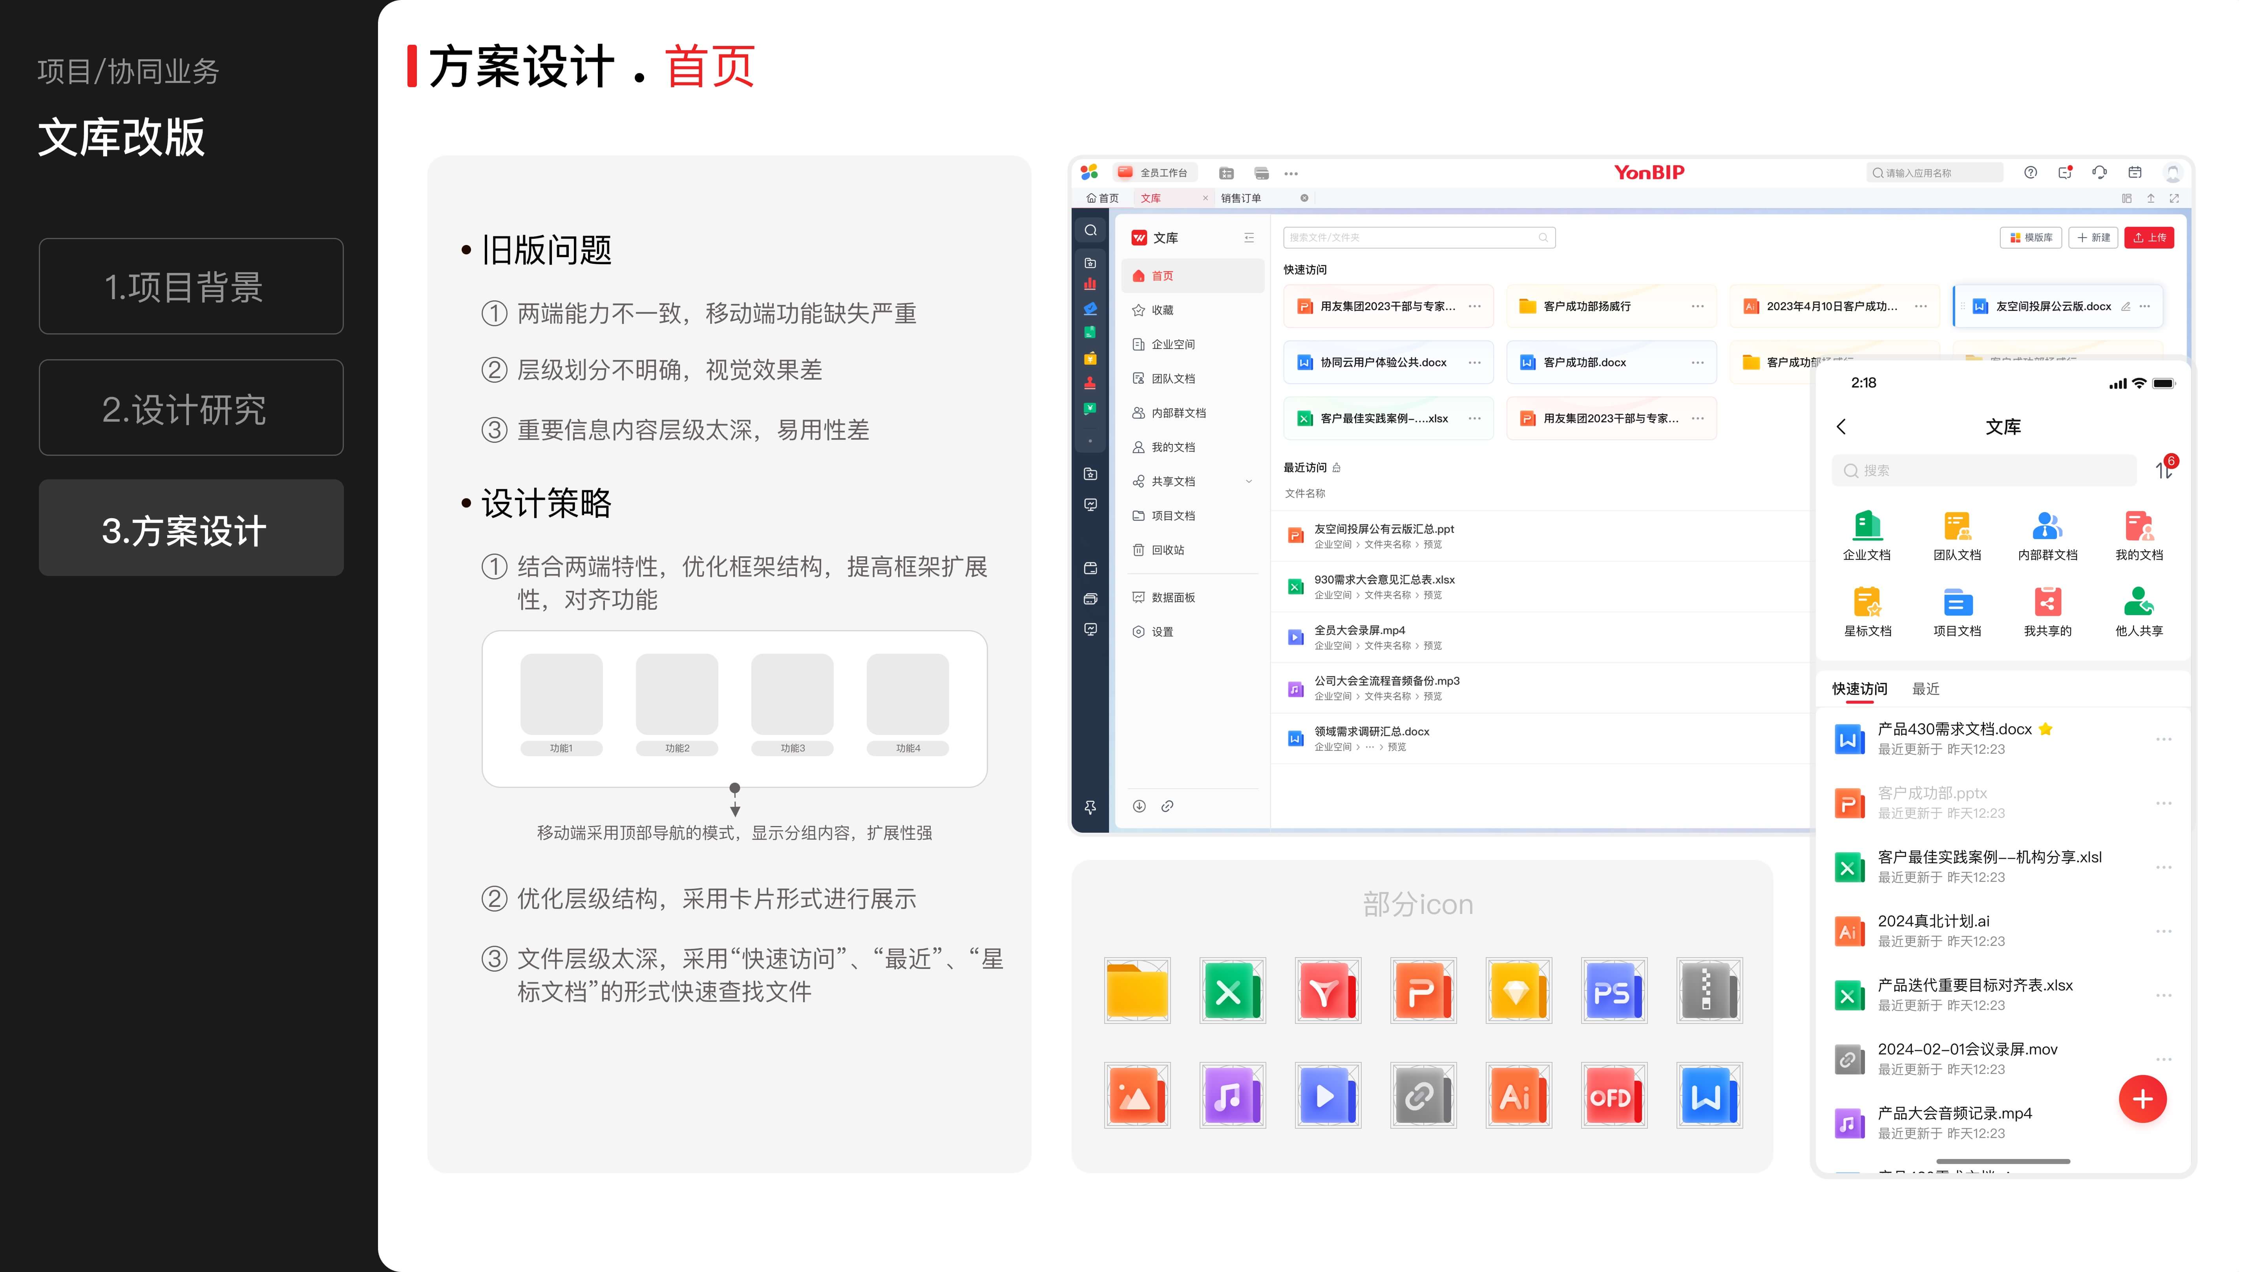Open the calendar icon in header

point(2135,173)
